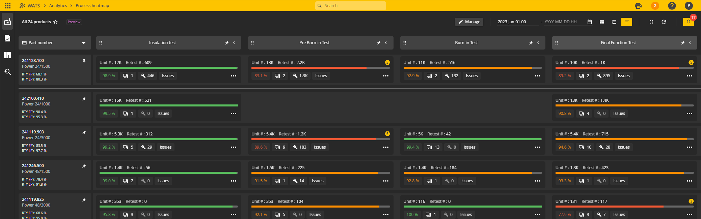Image resolution: width=701 pixels, height=219 pixels.
Task: Toggle the yellow filter button
Action: pos(626,22)
